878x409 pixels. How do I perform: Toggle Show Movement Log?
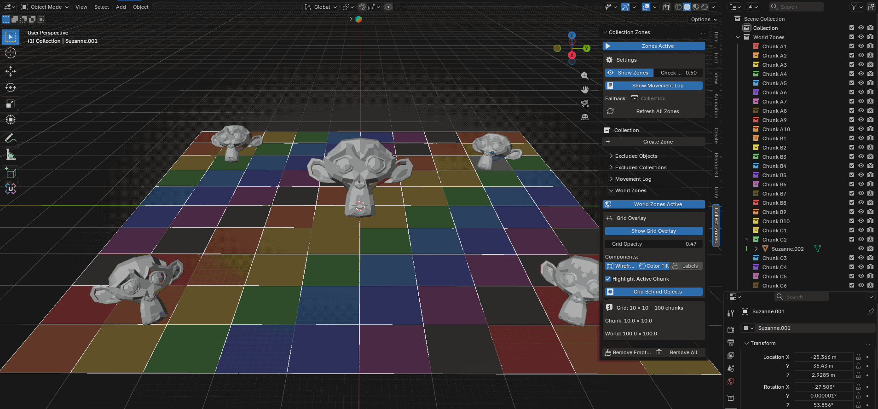[x=653, y=86]
